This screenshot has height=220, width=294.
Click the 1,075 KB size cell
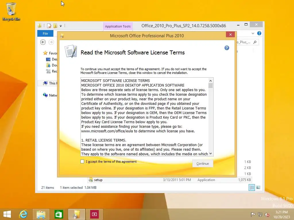point(245,180)
